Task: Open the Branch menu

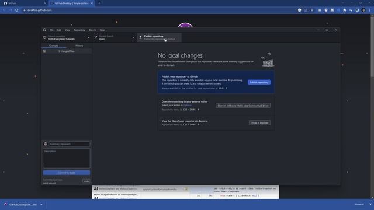Action: click(92, 30)
